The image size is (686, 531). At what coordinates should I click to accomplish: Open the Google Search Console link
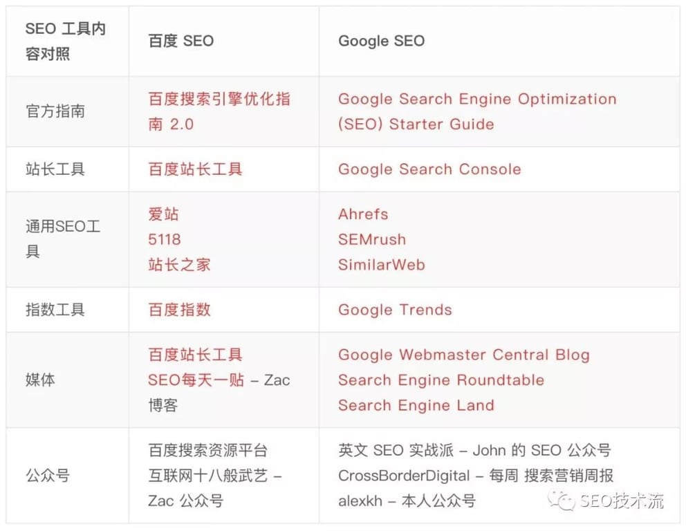click(x=429, y=169)
